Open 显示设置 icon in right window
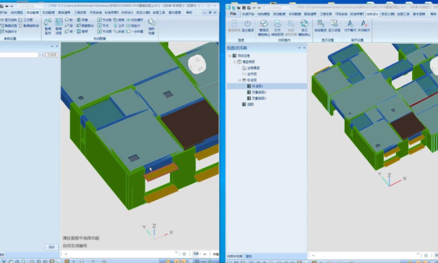Viewport: 438px width, 263px height. pyautogui.click(x=334, y=24)
